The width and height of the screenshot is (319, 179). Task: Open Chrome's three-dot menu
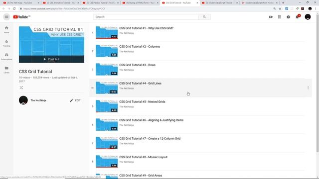coord(316,9)
